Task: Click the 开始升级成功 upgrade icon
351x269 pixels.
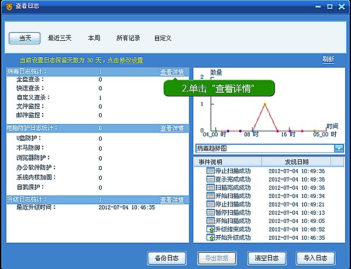Action: point(211,238)
